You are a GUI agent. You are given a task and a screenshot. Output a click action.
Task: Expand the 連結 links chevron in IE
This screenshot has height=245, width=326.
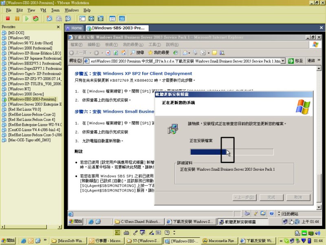point(319,60)
